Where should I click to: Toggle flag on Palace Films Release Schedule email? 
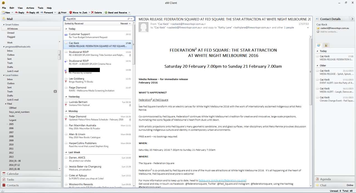click(66, 120)
